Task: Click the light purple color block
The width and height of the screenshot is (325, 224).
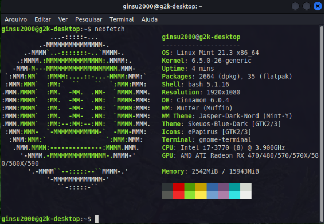Action: (224, 195)
